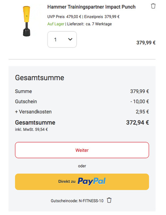This screenshot has height=215, width=166.
Task: Pay via Direkt zu PayPal button
Action: click(82, 182)
